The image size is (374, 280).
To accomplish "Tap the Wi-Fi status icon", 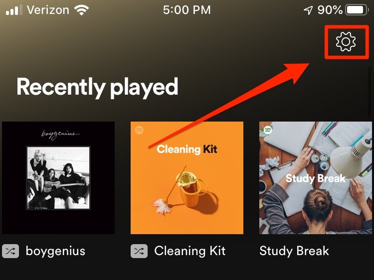I will pyautogui.click(x=82, y=10).
